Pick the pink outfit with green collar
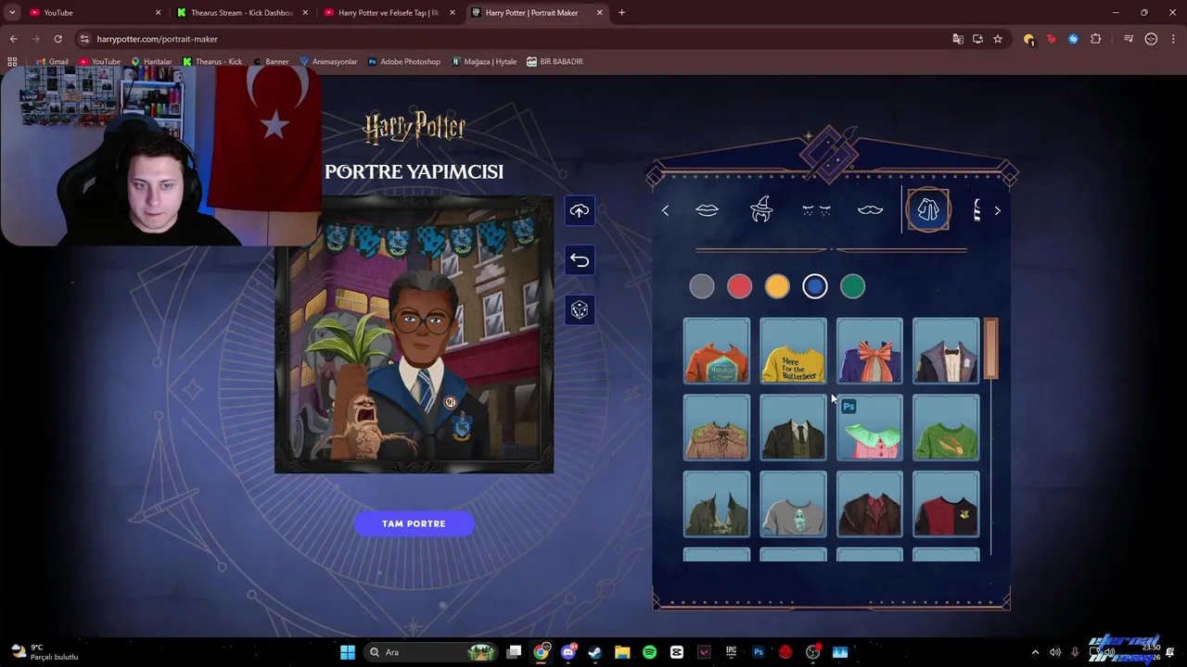The height and width of the screenshot is (667, 1187). click(x=870, y=428)
